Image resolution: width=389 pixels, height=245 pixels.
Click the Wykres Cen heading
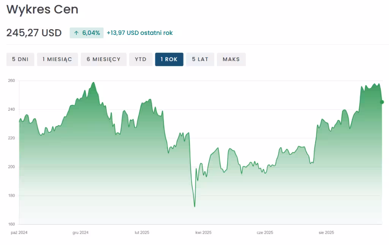click(42, 9)
